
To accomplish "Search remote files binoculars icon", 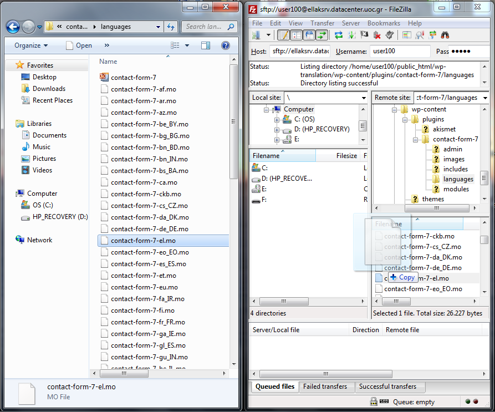I will tap(445, 35).
